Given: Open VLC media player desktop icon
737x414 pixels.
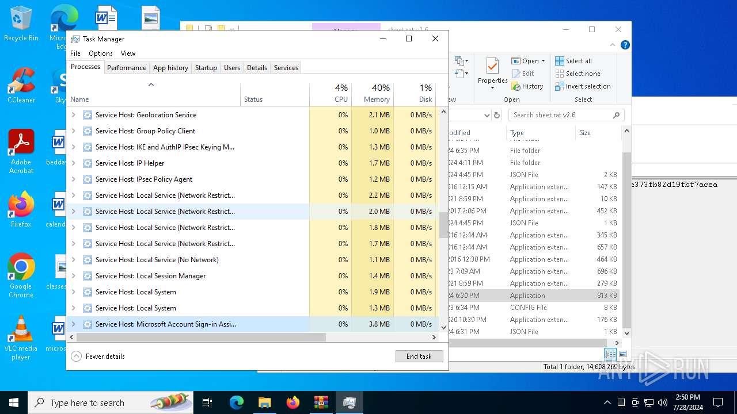Looking at the screenshot, I should point(21,338).
